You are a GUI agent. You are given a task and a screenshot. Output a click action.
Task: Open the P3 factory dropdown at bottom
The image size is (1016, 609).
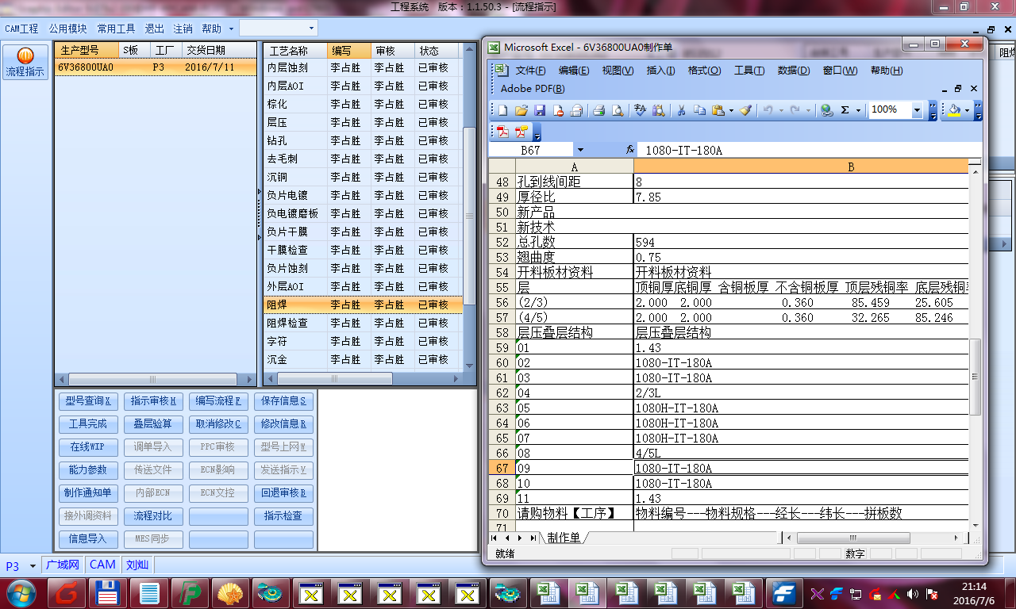33,565
